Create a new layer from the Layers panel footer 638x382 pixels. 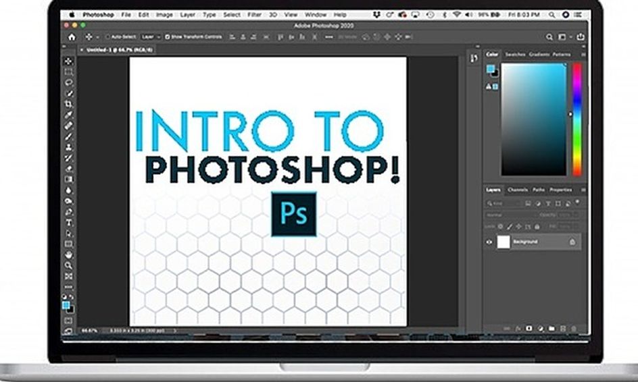[x=563, y=328]
